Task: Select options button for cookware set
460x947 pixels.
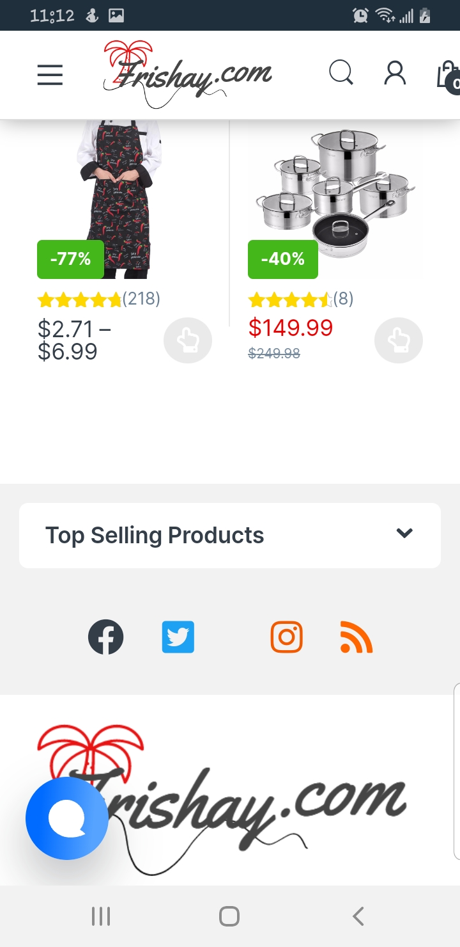Action: pyautogui.click(x=399, y=340)
